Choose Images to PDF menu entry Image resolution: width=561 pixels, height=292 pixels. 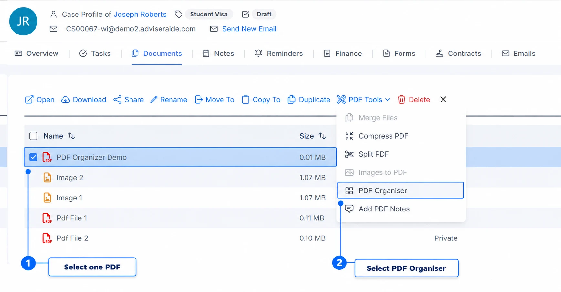[401, 172]
